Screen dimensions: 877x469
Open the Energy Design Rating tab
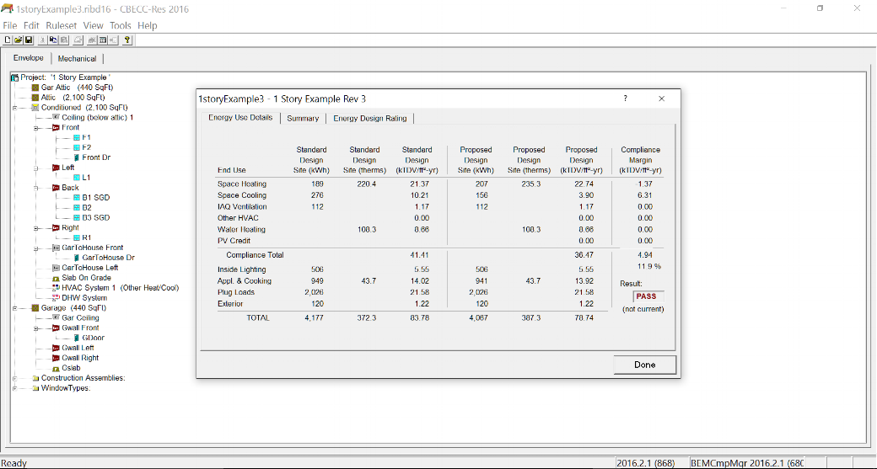coord(370,119)
